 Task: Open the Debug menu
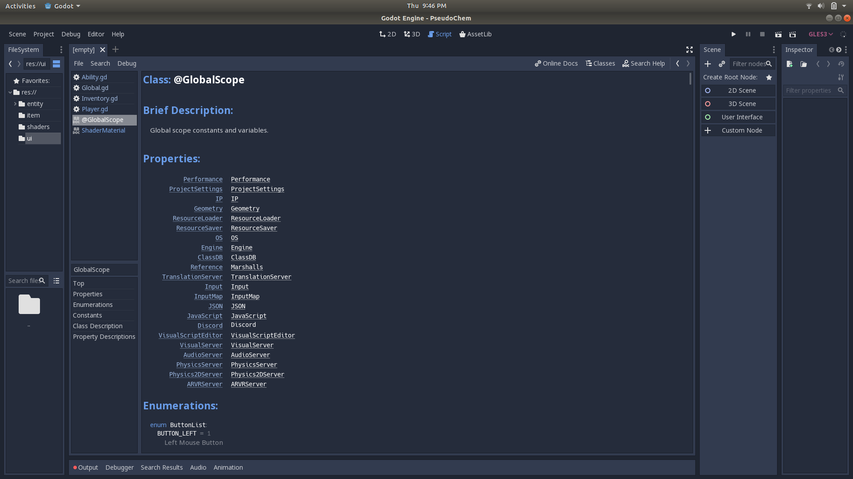click(71, 34)
